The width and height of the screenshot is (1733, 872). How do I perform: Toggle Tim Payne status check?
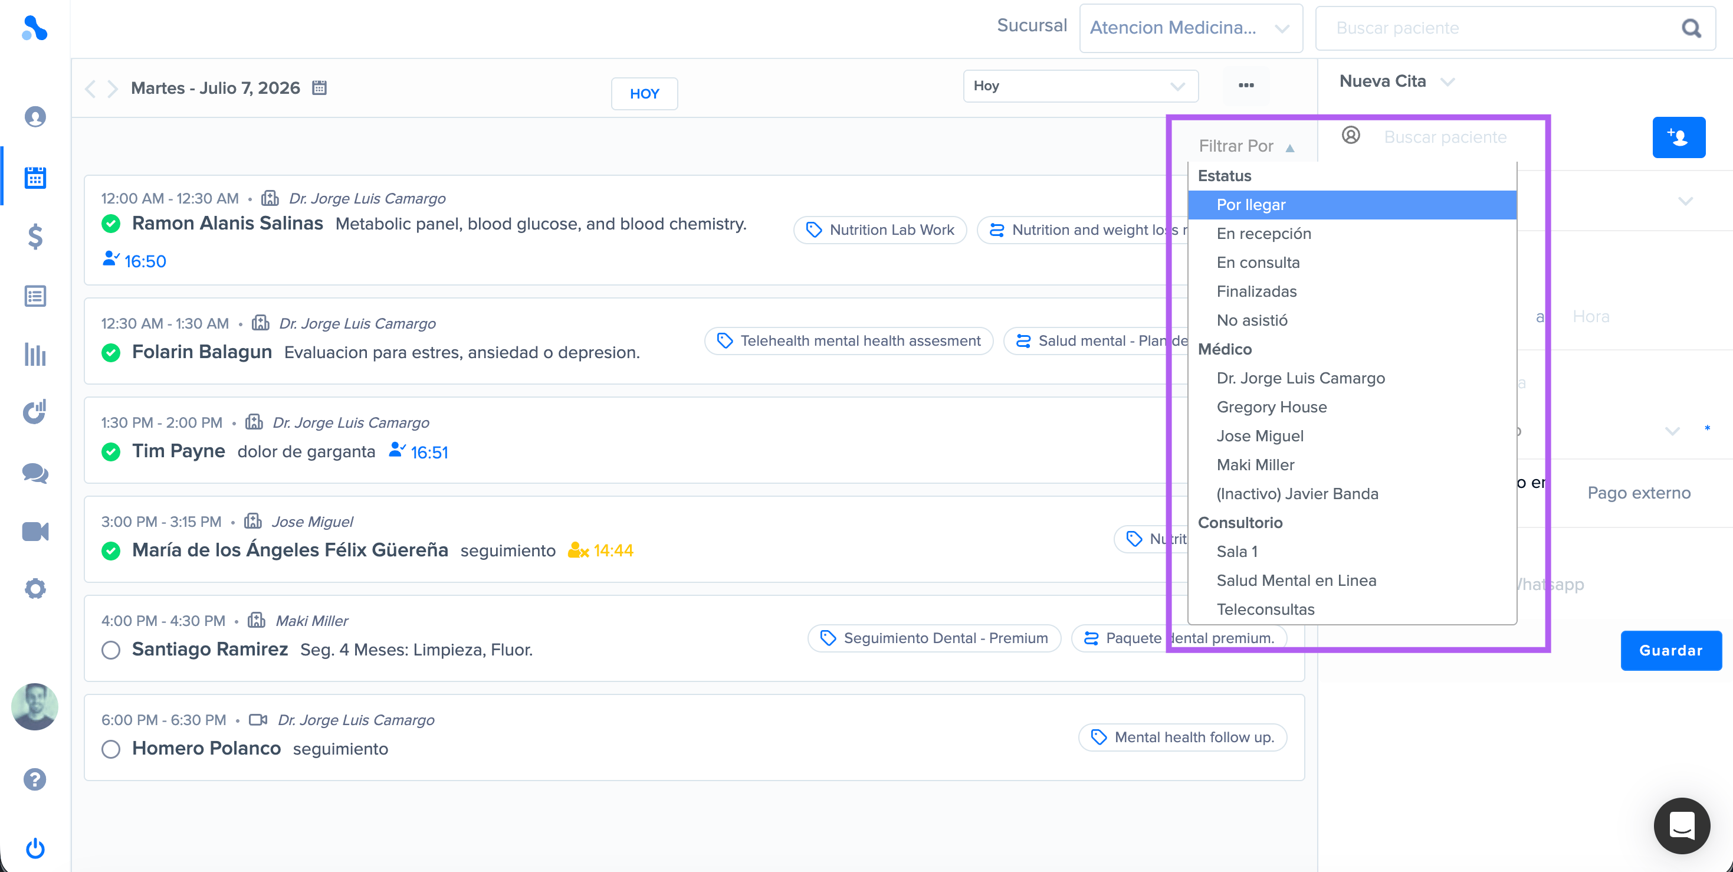click(111, 451)
